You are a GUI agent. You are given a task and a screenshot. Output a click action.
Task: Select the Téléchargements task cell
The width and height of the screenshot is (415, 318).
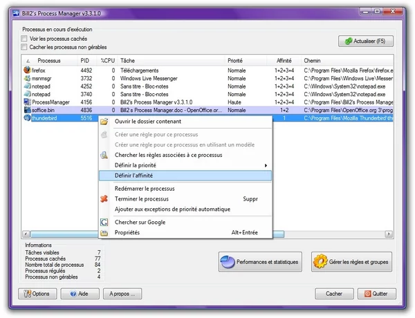click(x=140, y=71)
